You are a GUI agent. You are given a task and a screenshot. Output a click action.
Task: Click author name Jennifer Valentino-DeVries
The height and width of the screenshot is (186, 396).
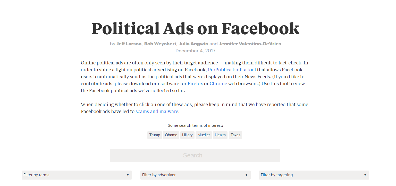[x=250, y=44]
